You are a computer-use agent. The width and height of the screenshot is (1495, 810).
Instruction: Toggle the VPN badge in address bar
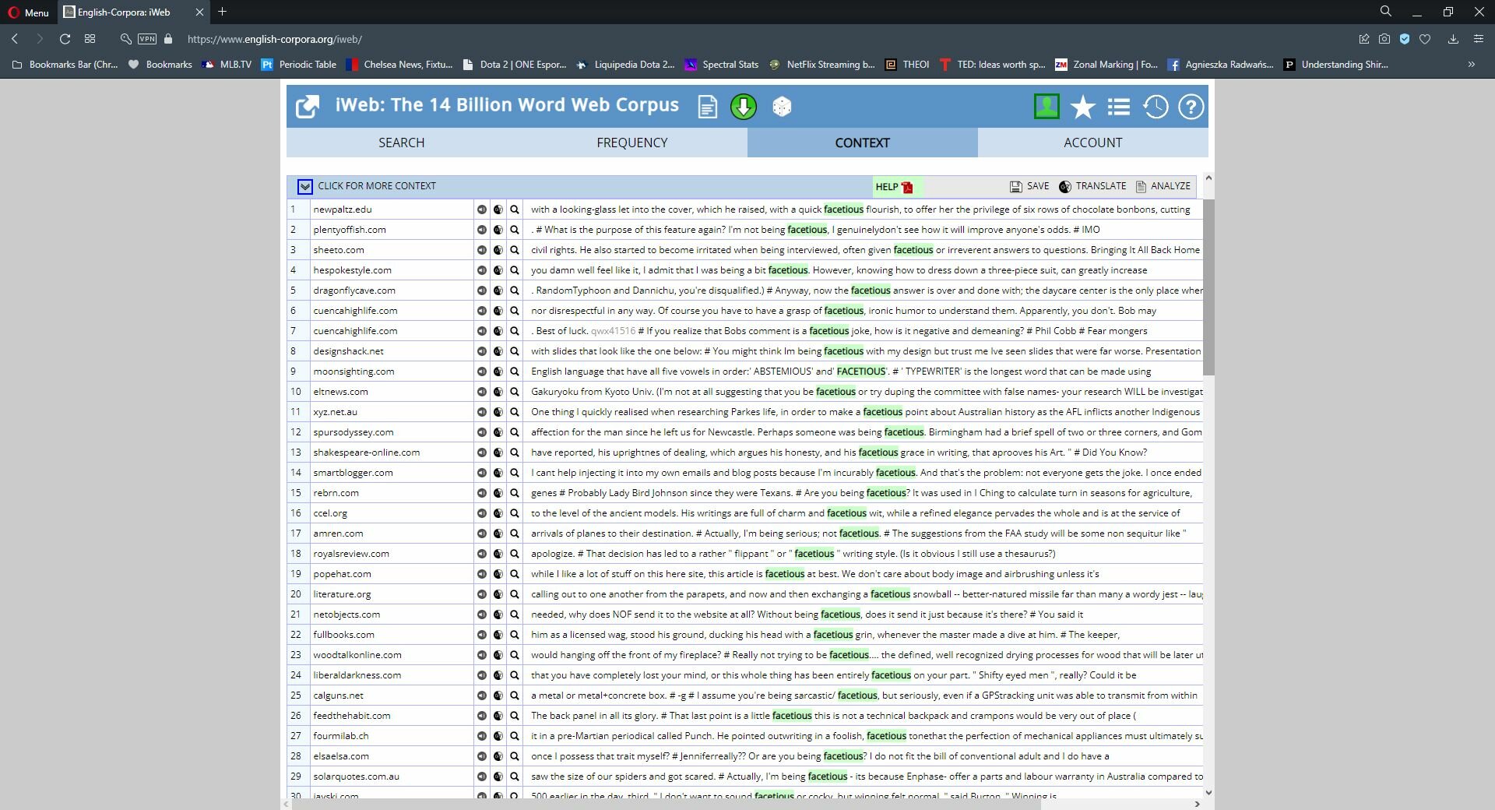pos(147,39)
